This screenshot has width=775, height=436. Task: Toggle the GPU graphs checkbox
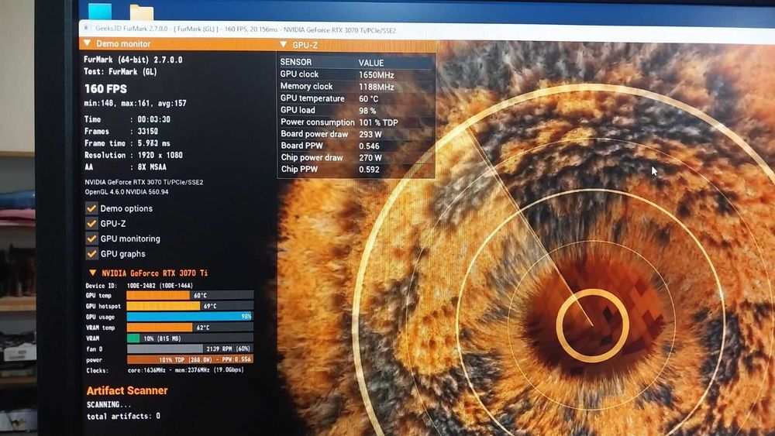click(x=91, y=254)
